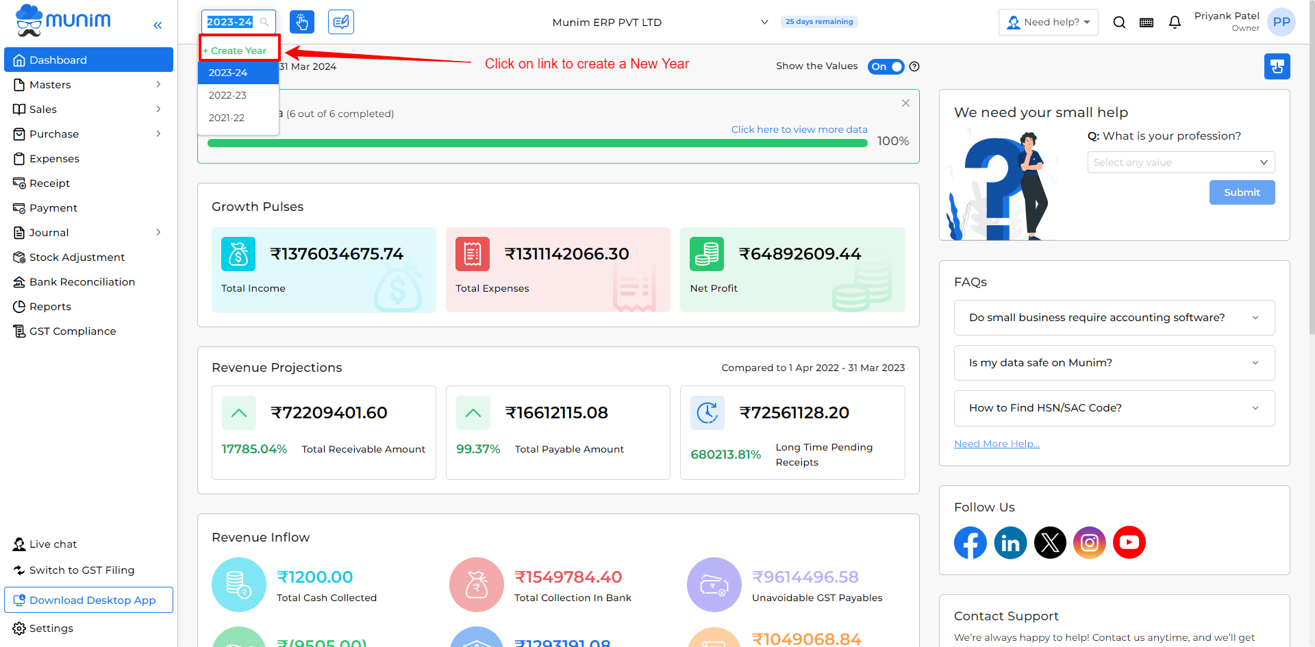Open the notifications bell
The image size is (1315, 647).
pyautogui.click(x=1175, y=22)
